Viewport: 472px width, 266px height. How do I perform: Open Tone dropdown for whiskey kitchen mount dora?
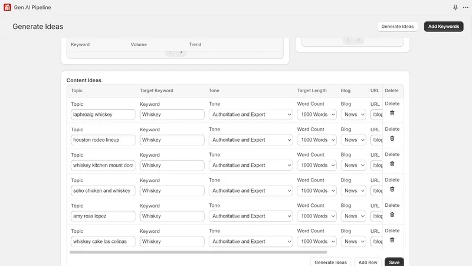250,166
